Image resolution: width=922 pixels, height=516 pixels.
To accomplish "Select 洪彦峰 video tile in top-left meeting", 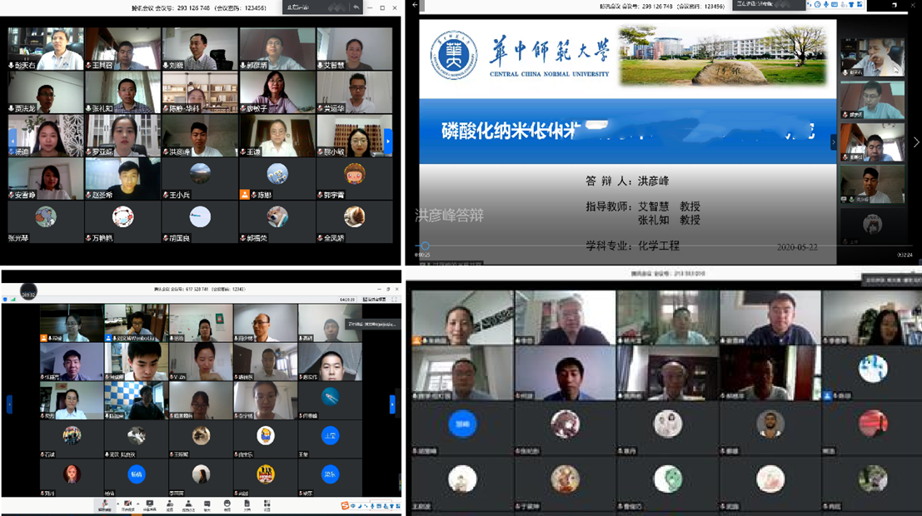I will click(199, 136).
